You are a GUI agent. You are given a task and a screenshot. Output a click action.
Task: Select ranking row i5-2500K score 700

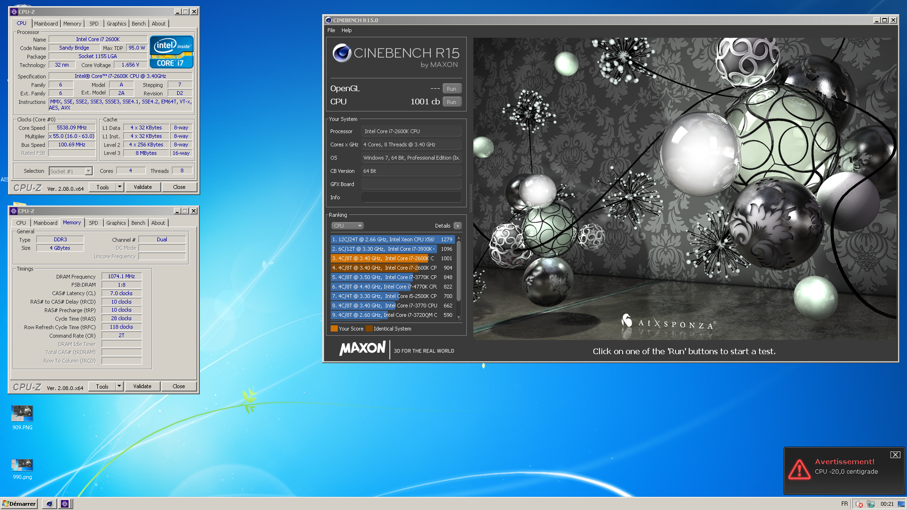click(393, 296)
